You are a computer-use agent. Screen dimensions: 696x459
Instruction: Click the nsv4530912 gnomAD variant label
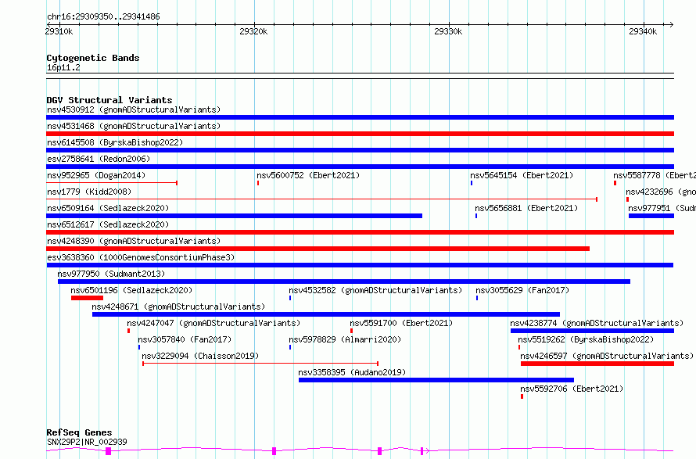(134, 109)
